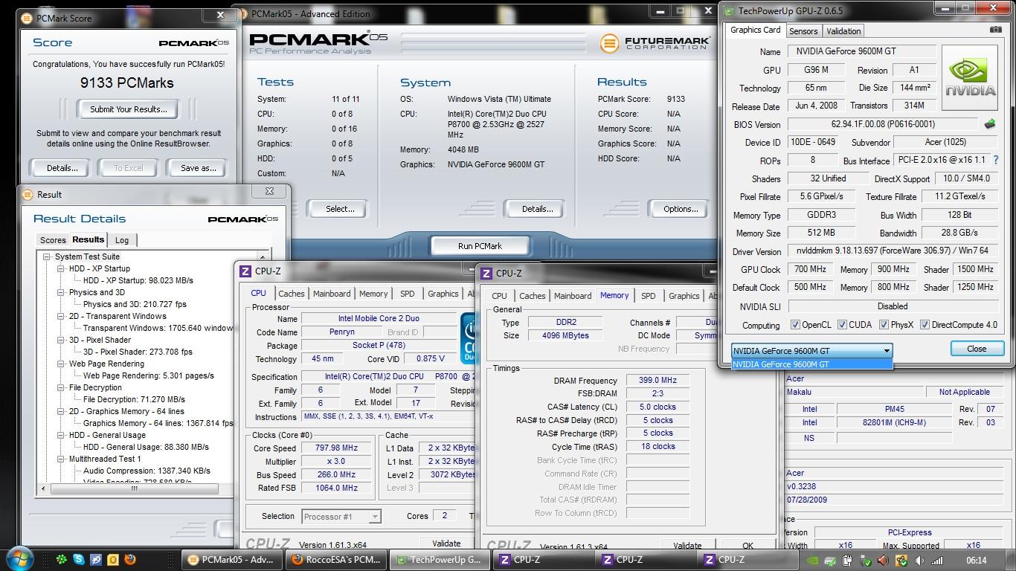This screenshot has height=571, width=1016.
Task: Click Submit Your Results button
Action: [x=129, y=109]
